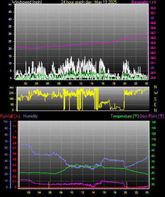The height and width of the screenshot is (197, 165).
Task: Select the Rainfall (.in) legend label
Action: pyautogui.click(x=10, y=116)
